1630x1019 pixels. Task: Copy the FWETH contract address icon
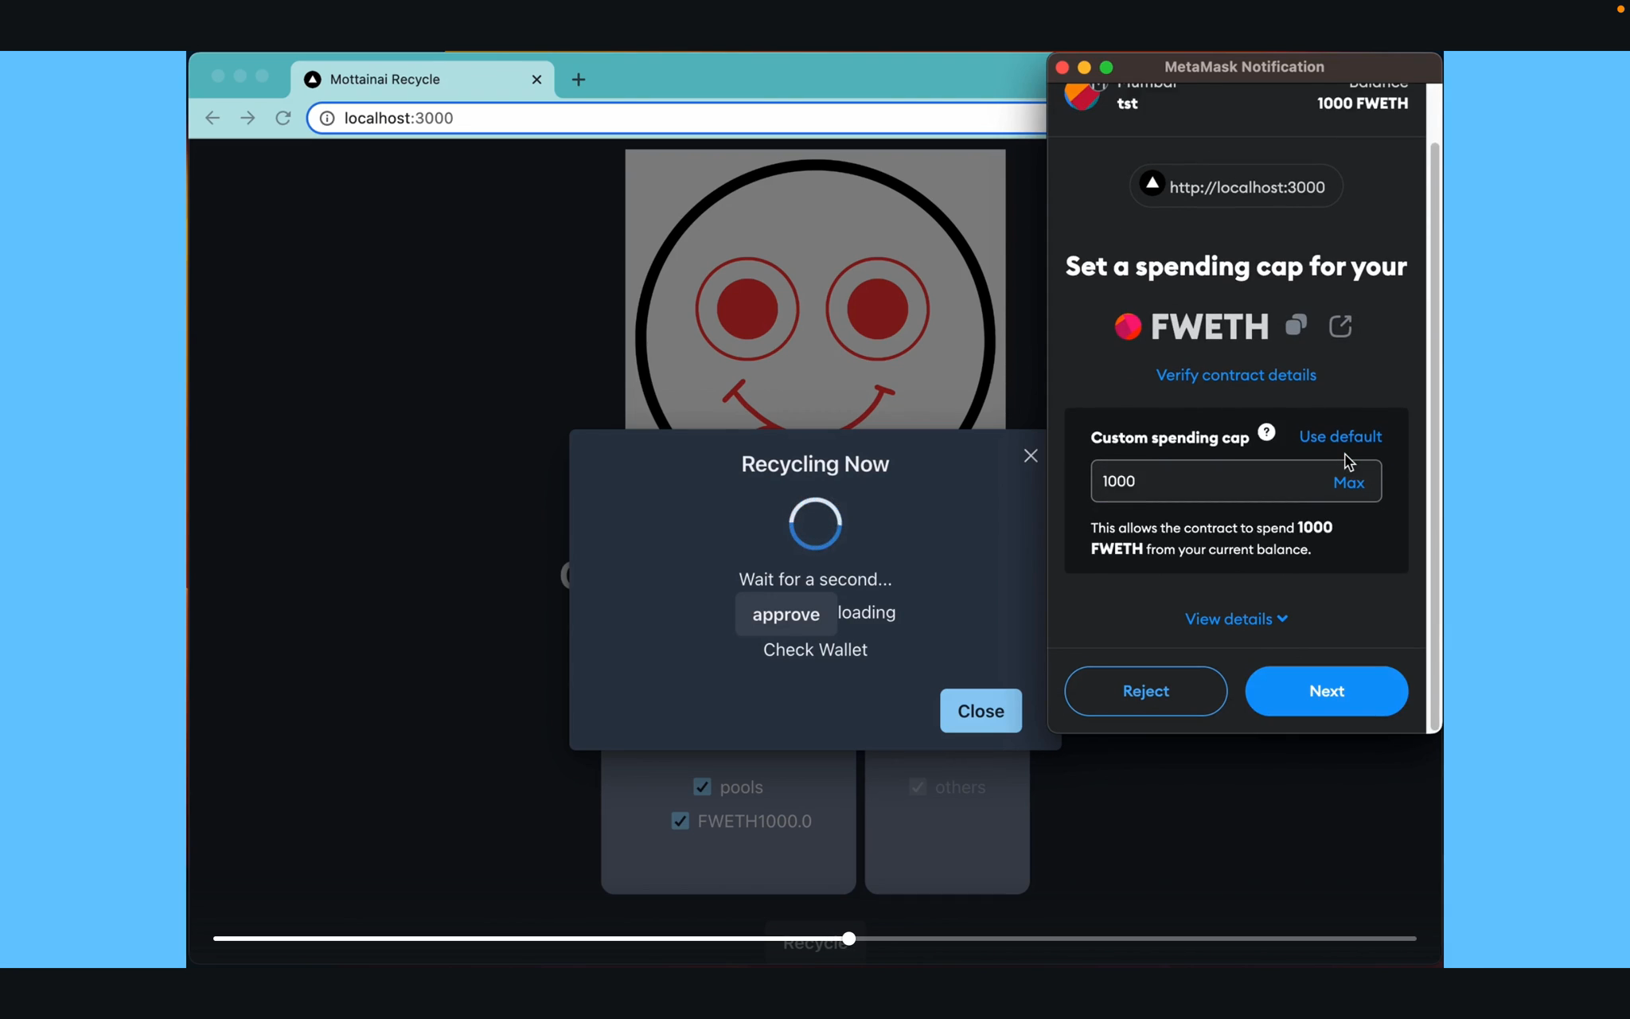point(1296,325)
